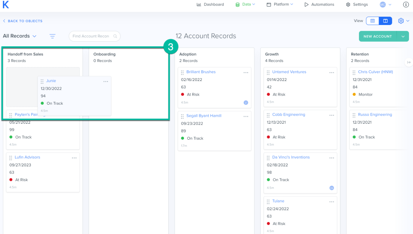Open Cobb Engineering card options
413x234 pixels.
[x=332, y=115]
